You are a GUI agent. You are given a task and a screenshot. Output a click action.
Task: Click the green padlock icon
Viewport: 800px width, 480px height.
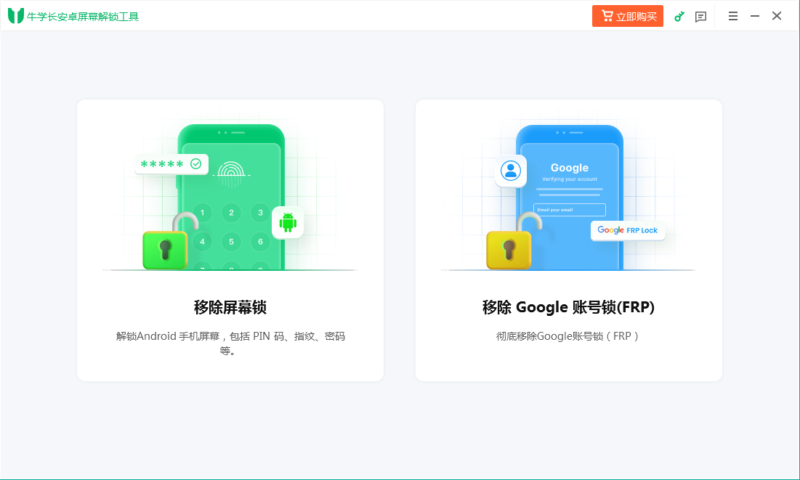coord(166,247)
